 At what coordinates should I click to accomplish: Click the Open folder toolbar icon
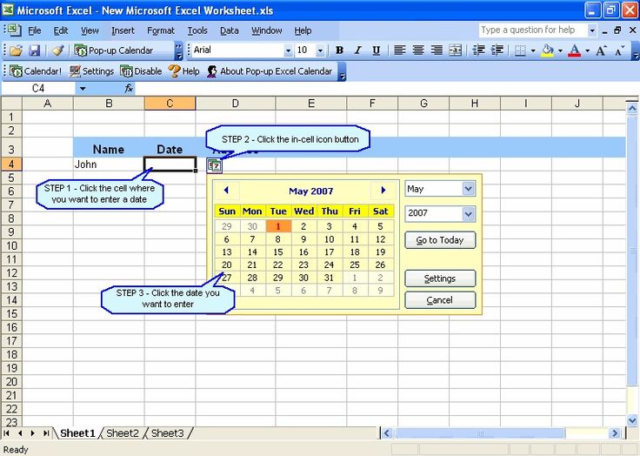16,50
